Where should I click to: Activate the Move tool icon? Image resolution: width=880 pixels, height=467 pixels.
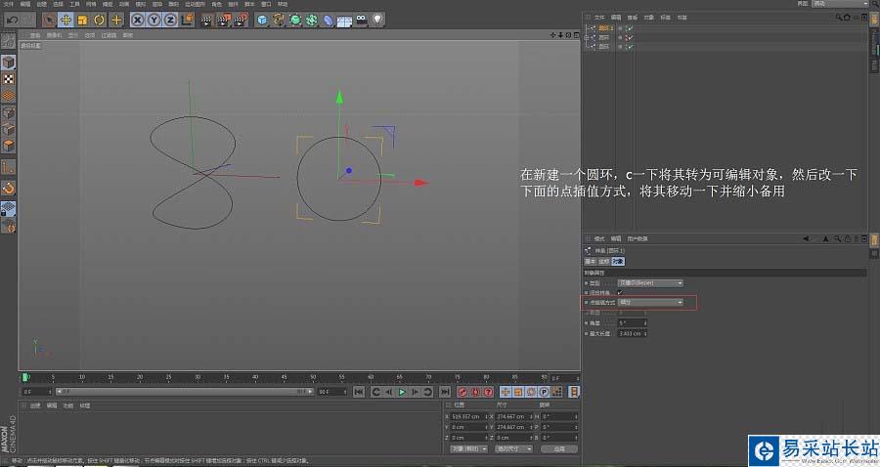66,21
